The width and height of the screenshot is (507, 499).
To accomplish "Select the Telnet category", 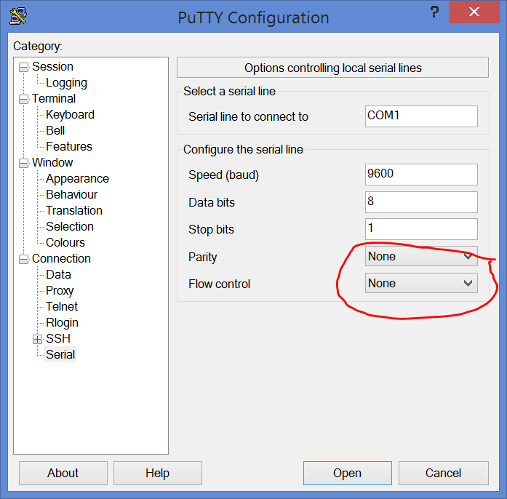I will pyautogui.click(x=62, y=306).
